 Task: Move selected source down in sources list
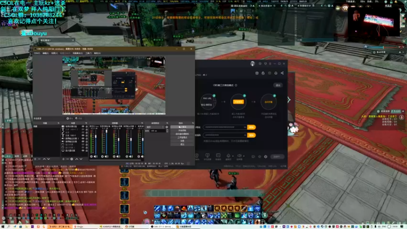click(81, 159)
